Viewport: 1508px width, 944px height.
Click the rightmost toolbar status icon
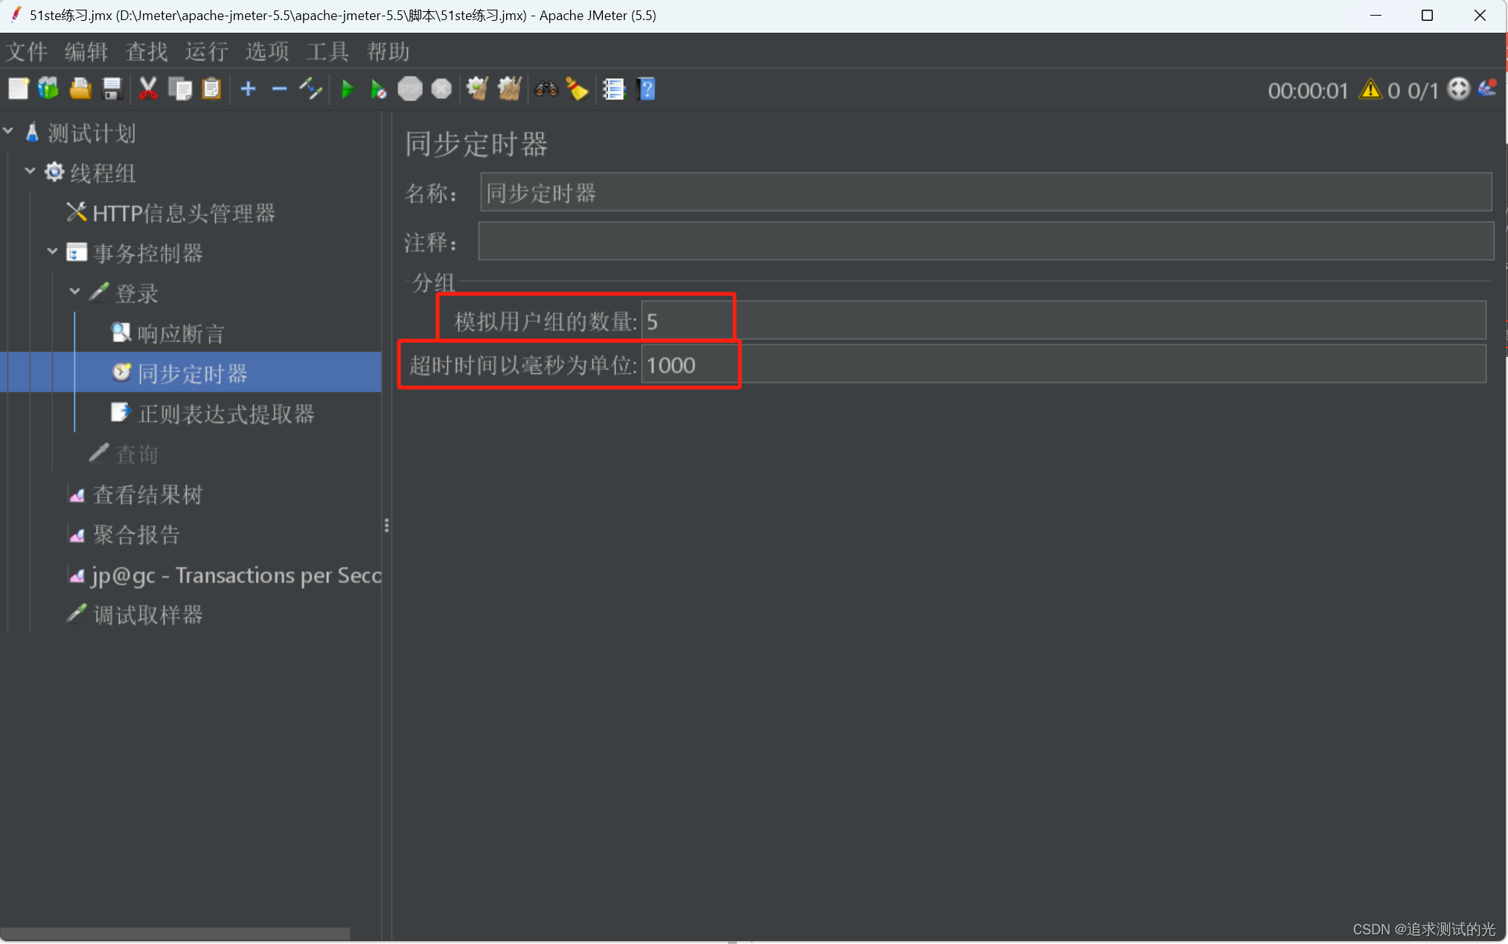coord(1488,89)
